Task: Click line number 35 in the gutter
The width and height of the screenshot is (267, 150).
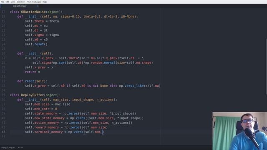Action: pos(4,95)
